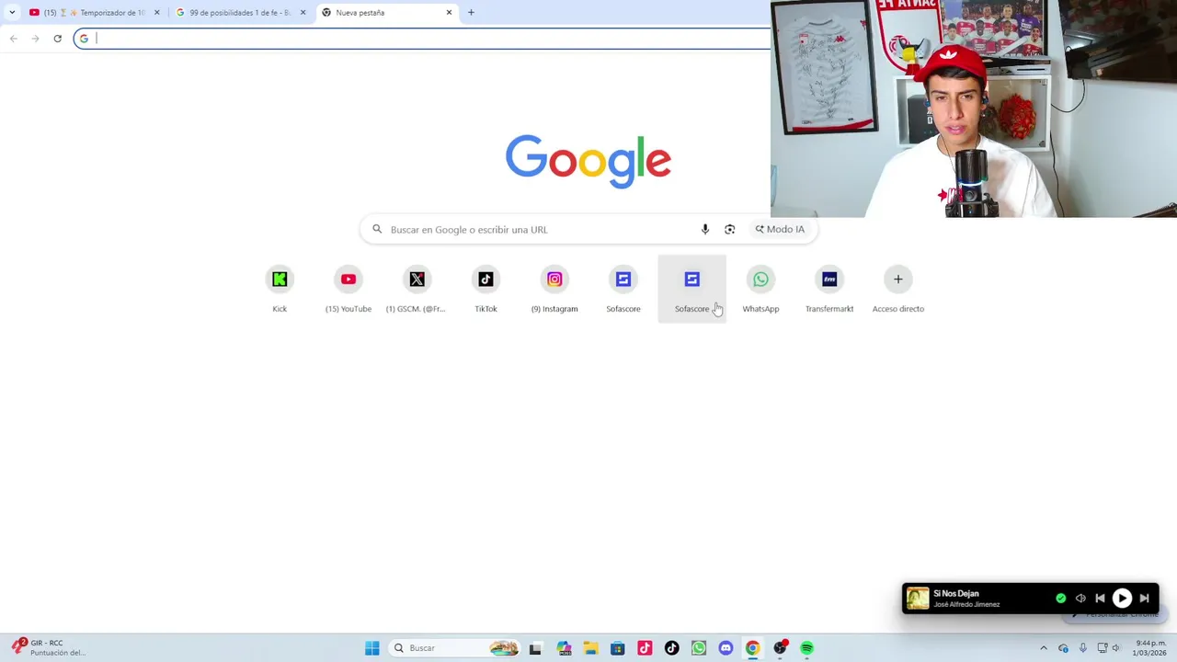Open the pink TikTok app in taskbar

point(645,648)
